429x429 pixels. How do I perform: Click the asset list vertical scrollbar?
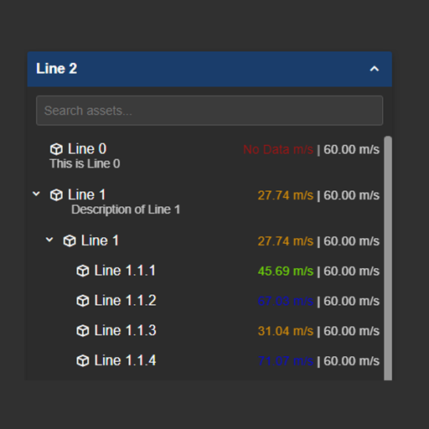[x=388, y=258]
